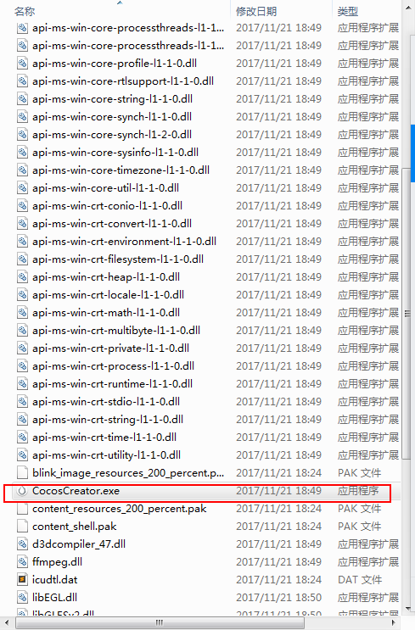
Task: Sort by the 修改日期 column header
Action: pos(256,11)
